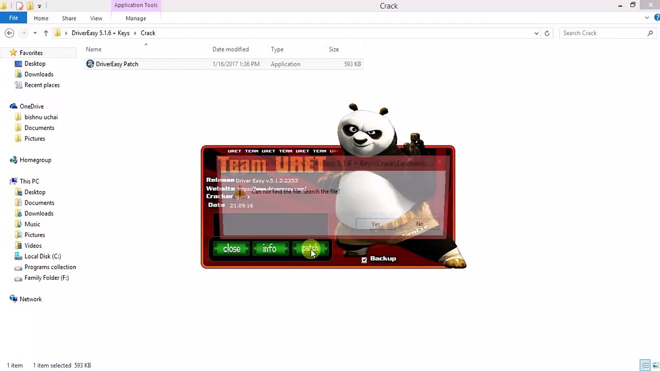
Task: Click the 593 KB size cell
Action: [x=353, y=64]
